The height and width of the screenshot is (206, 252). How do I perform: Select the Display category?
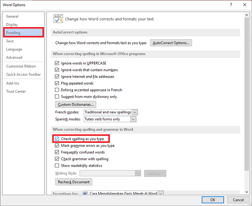(x=12, y=24)
